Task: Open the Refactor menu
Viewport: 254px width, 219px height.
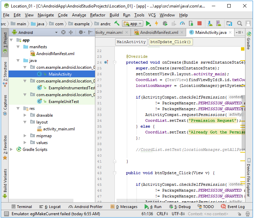Action: 98,15
